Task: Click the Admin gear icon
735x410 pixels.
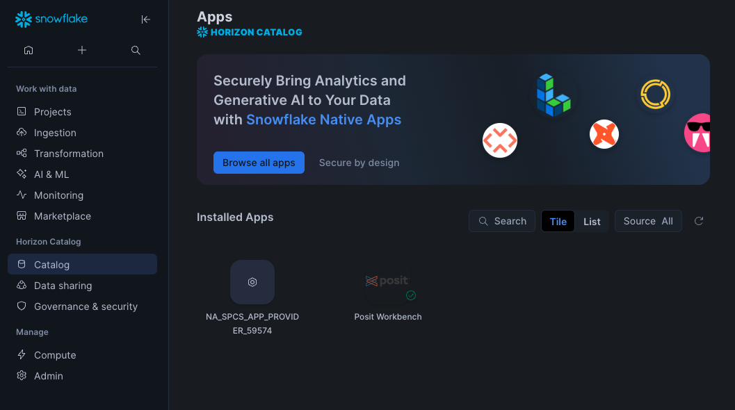Action: tap(22, 375)
